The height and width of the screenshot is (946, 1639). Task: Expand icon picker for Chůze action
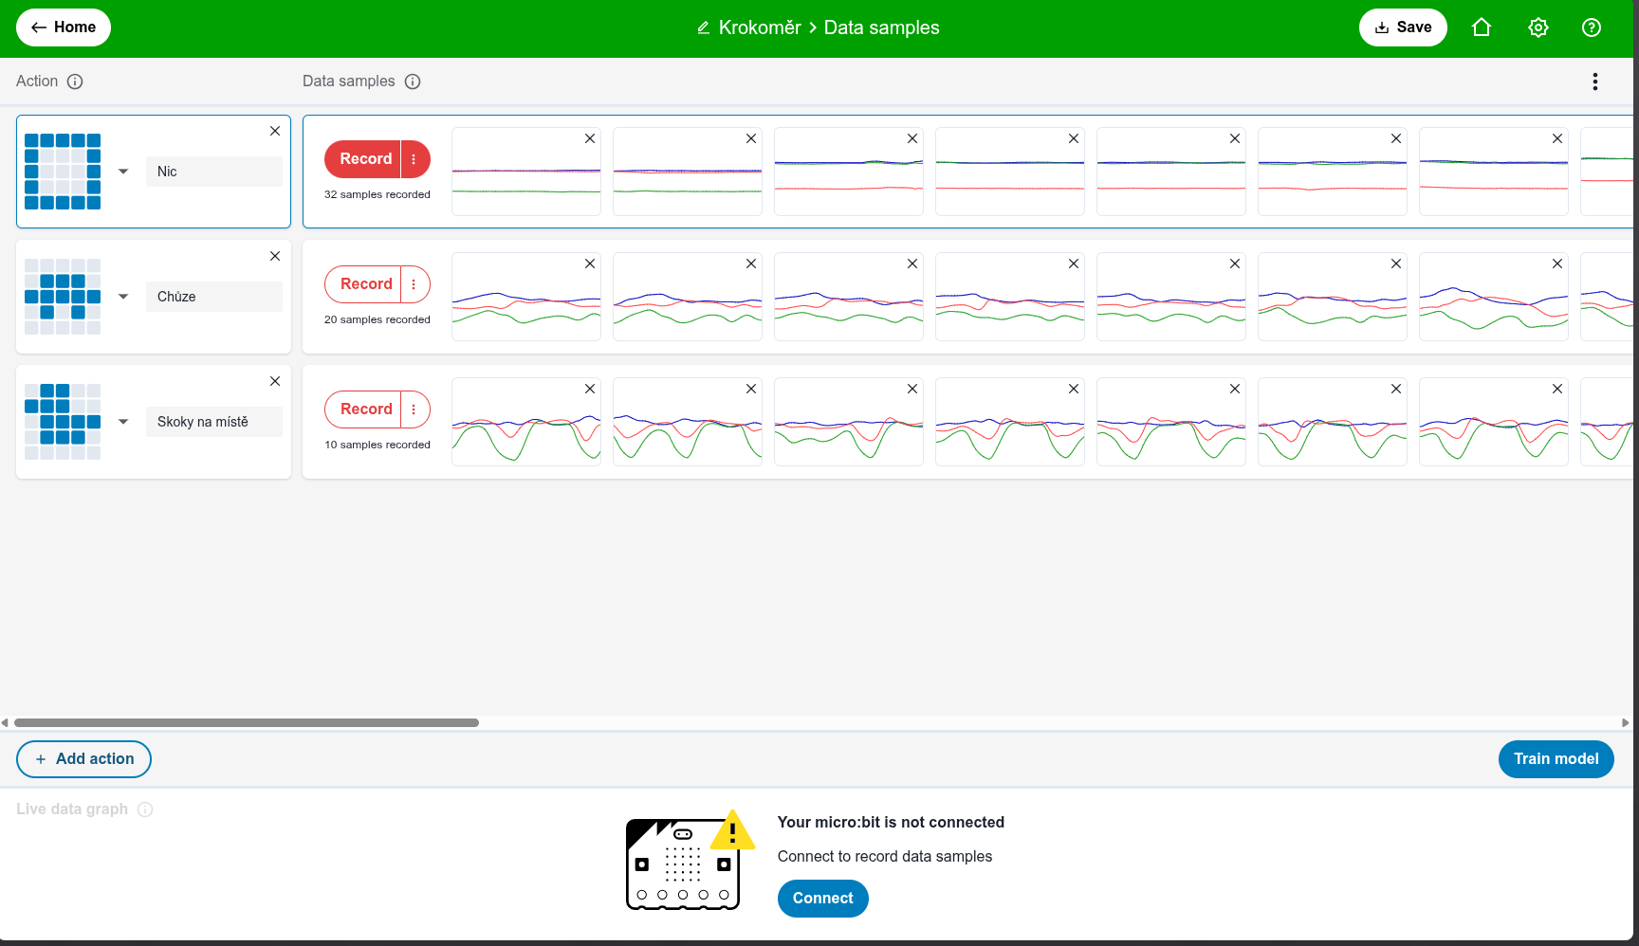pos(123,297)
